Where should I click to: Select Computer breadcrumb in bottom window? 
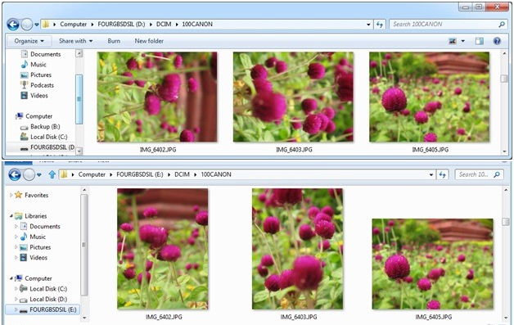92,174
